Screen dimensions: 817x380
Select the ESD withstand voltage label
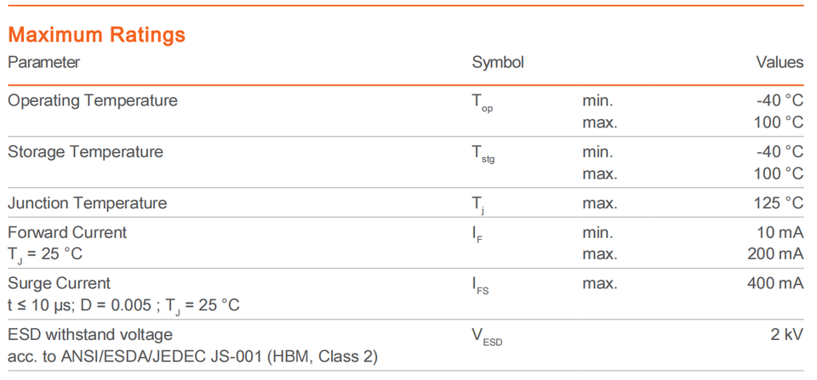point(90,334)
